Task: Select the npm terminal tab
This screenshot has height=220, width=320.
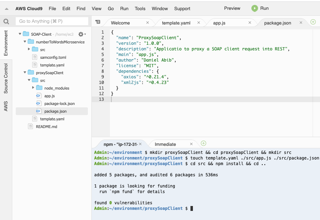Action: coord(120,144)
